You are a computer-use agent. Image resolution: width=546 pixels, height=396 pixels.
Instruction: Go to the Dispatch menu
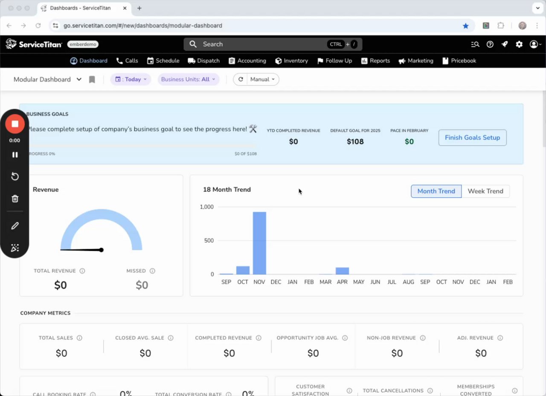tap(203, 61)
